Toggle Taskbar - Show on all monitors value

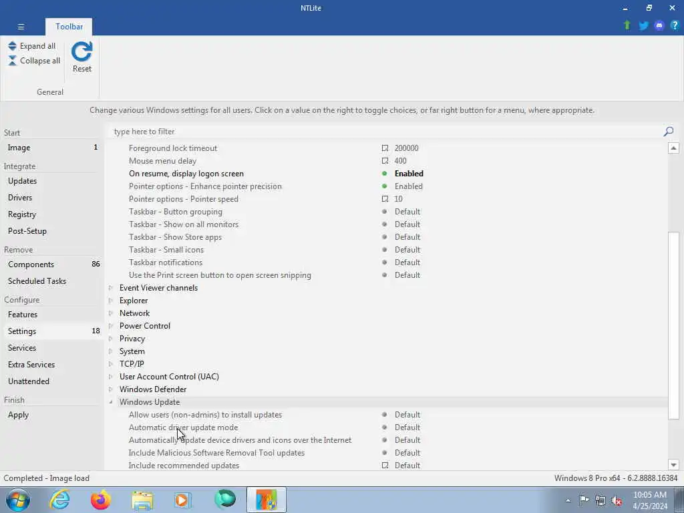407,224
